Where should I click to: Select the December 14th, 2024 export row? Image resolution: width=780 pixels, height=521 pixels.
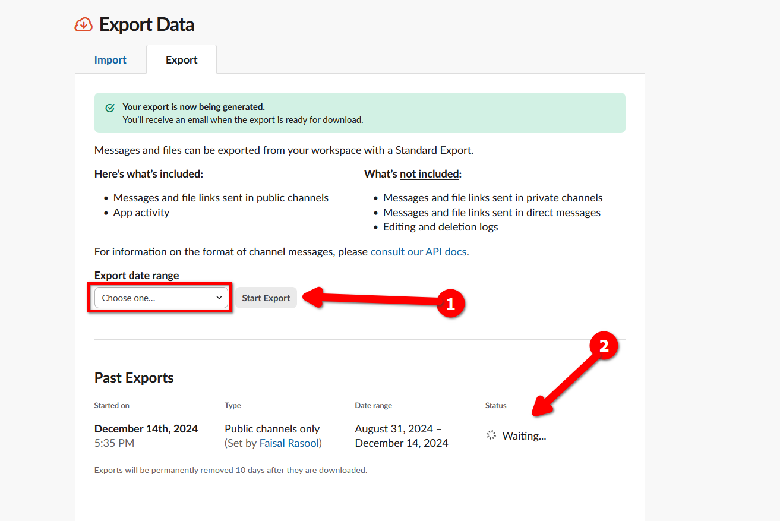[x=360, y=436]
